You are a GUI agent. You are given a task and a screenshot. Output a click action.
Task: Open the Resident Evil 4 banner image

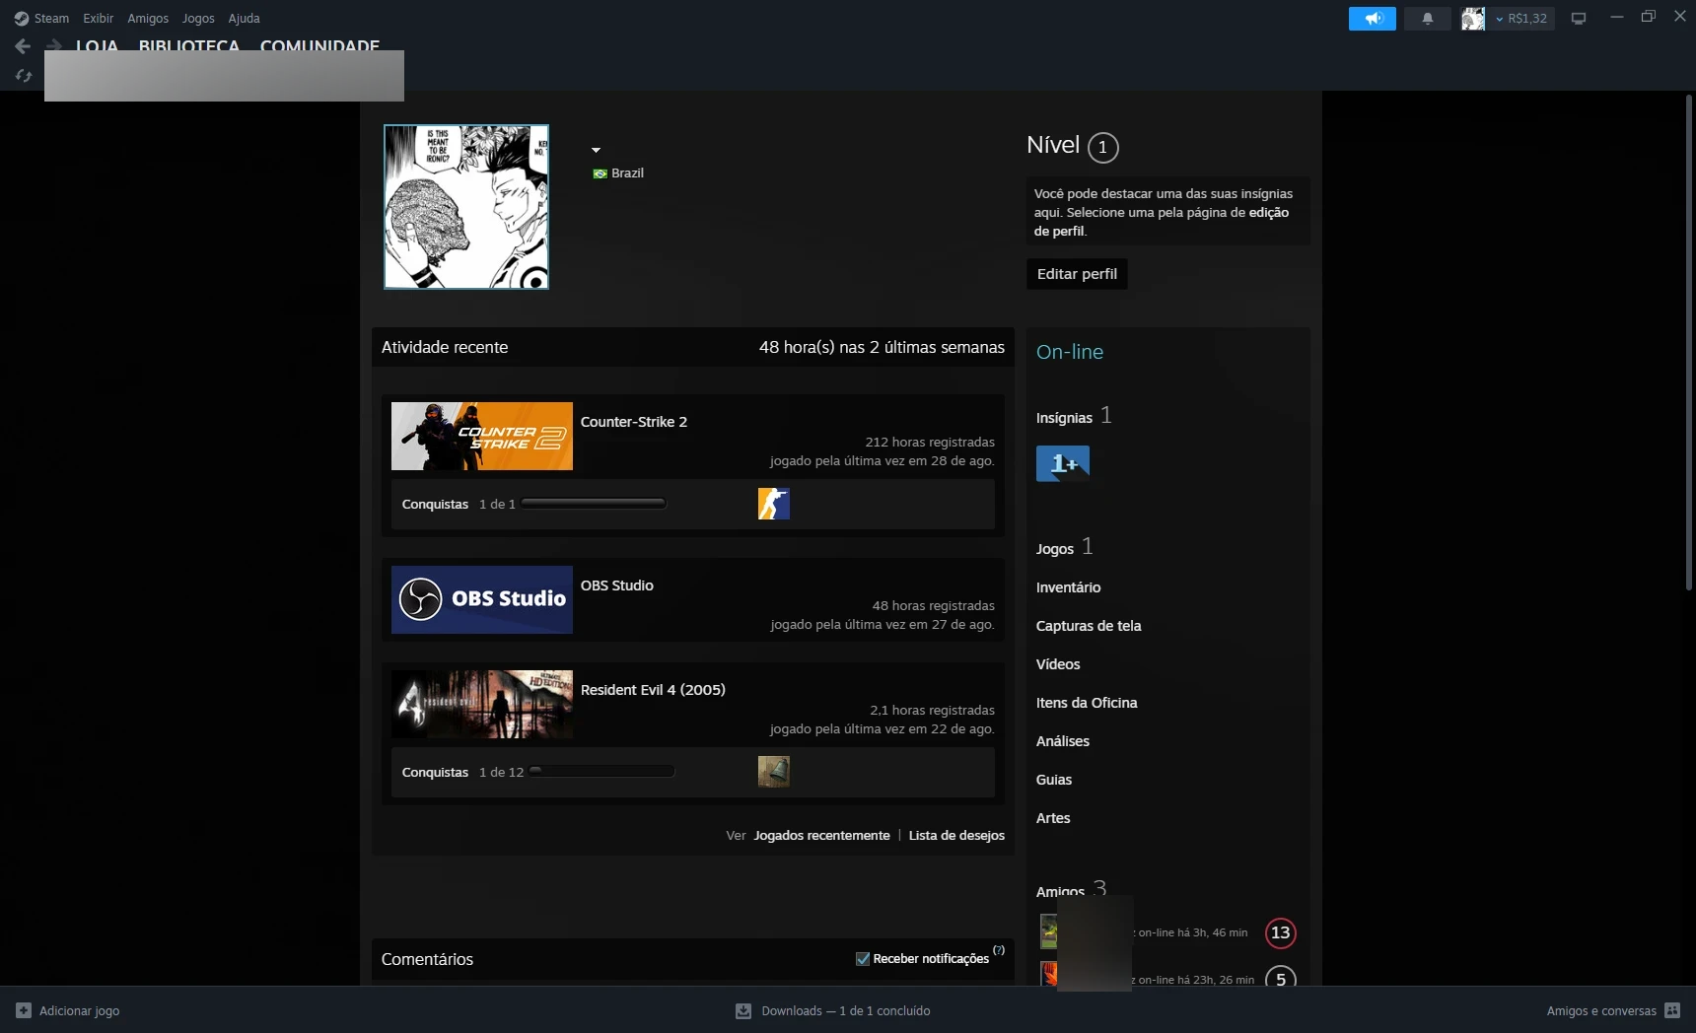pyautogui.click(x=482, y=704)
